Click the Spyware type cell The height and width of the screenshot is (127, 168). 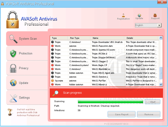[x=59, y=81]
